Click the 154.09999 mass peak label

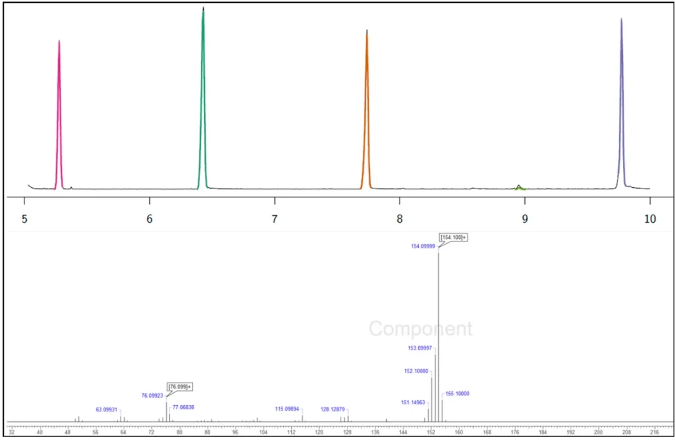[x=422, y=247]
